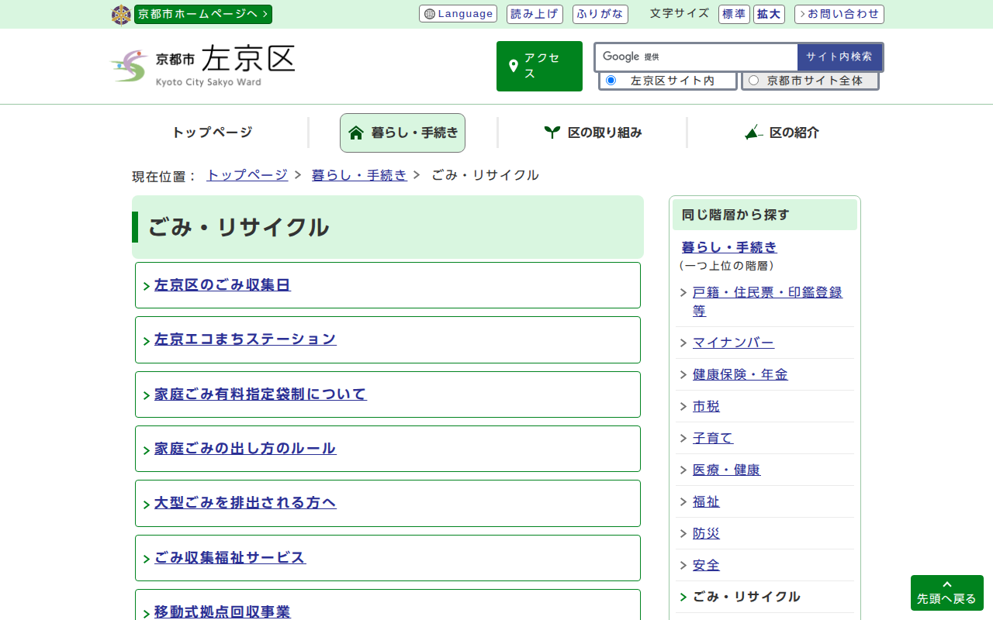Expand the マイナンバー sidebar item

pyautogui.click(x=683, y=343)
